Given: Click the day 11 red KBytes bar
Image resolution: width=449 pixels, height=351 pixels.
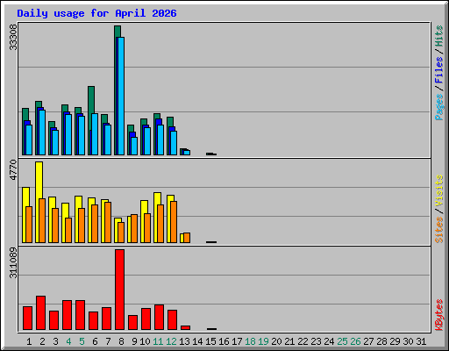Looking at the screenshot, I should click(x=159, y=318).
